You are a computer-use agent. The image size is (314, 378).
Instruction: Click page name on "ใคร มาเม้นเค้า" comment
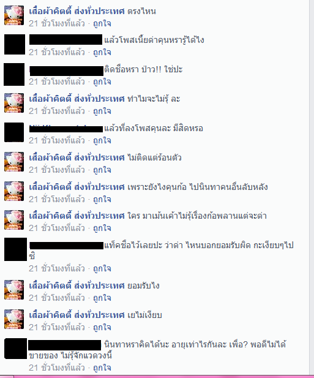(x=77, y=216)
